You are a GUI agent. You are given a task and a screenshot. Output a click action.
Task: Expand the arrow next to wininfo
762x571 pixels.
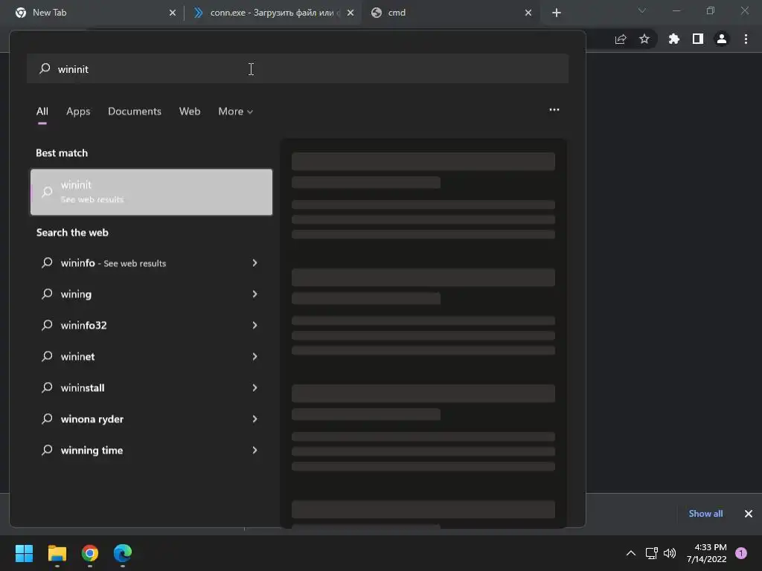click(x=254, y=262)
